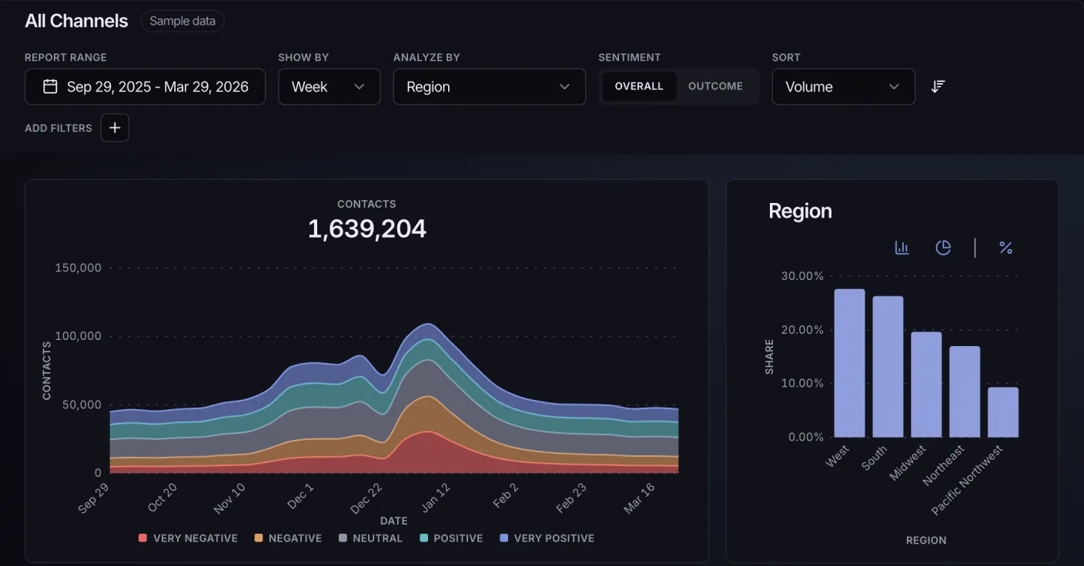Viewport: 1084px width, 566px height.
Task: Click the Sample data badge
Action: 182,21
